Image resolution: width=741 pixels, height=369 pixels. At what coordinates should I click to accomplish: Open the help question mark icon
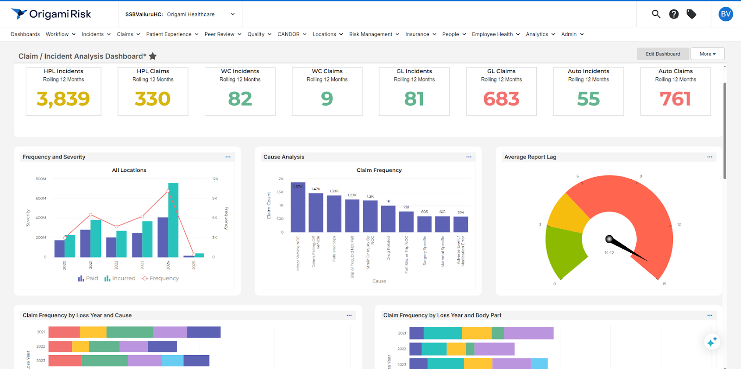point(674,14)
